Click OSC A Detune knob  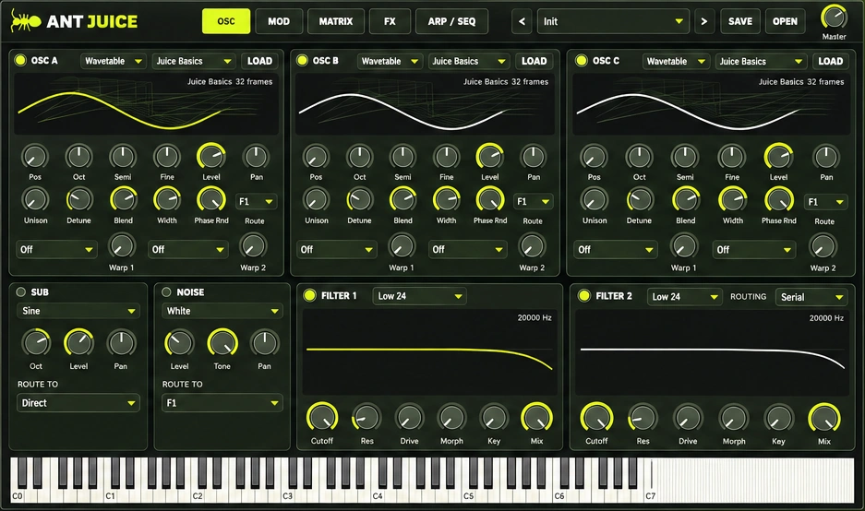78,200
